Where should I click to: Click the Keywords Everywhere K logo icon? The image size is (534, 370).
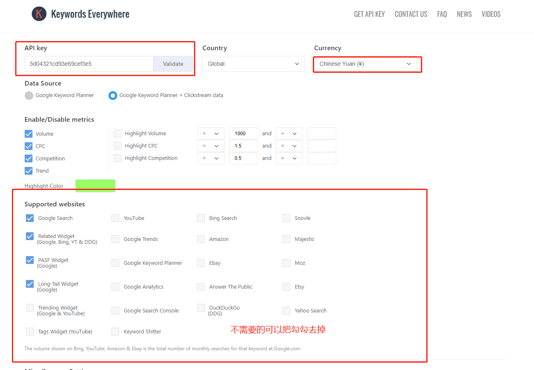click(39, 14)
